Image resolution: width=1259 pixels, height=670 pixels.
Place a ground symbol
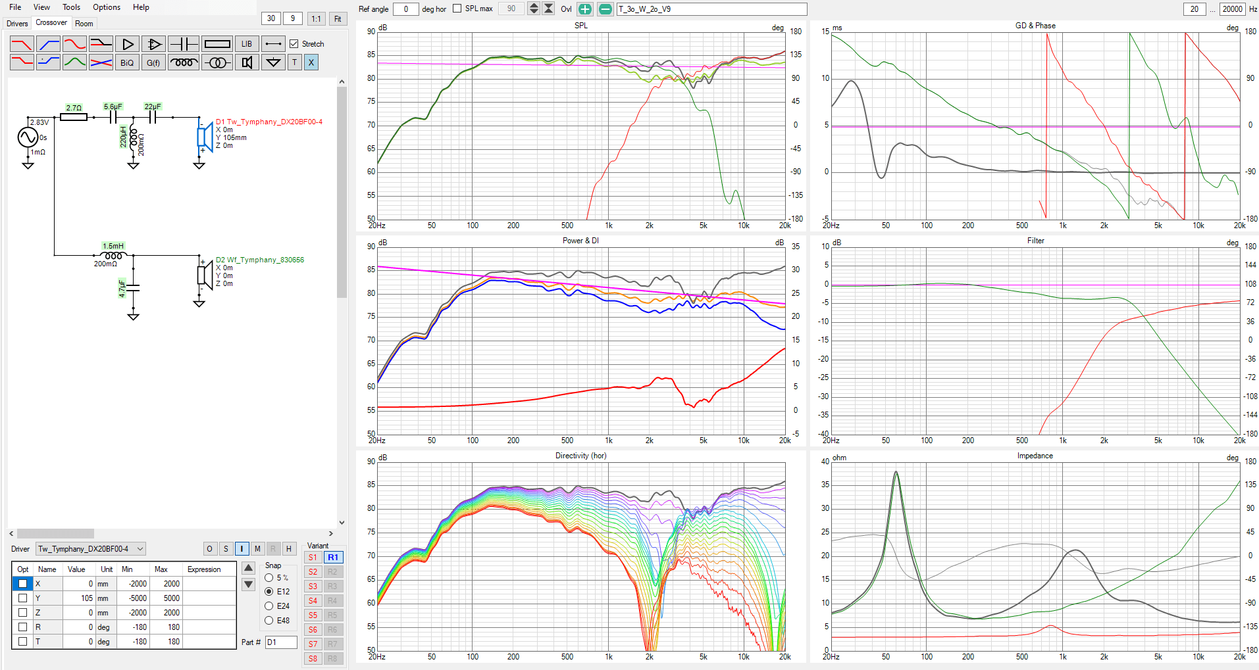coord(273,62)
